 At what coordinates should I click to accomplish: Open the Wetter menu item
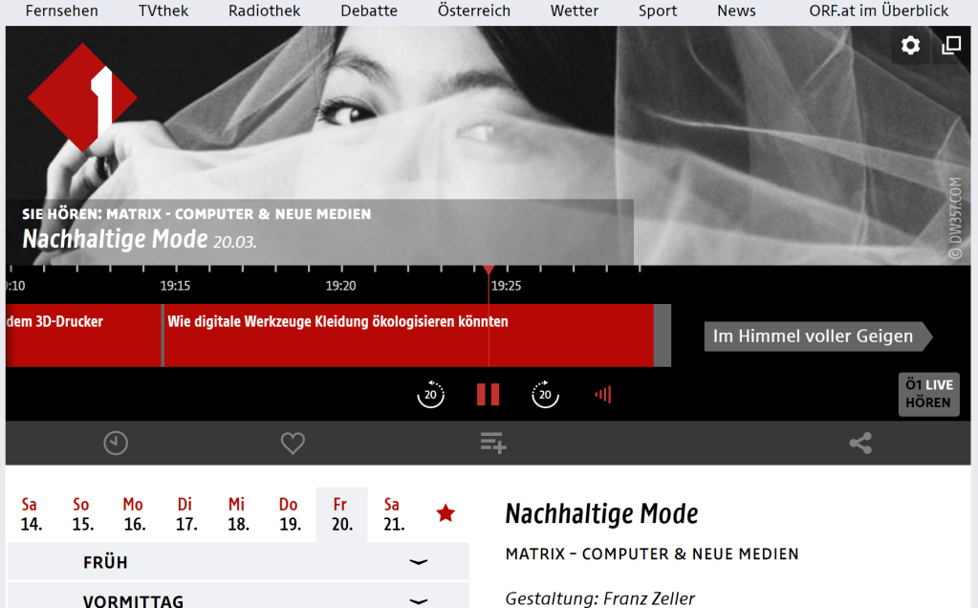[575, 11]
